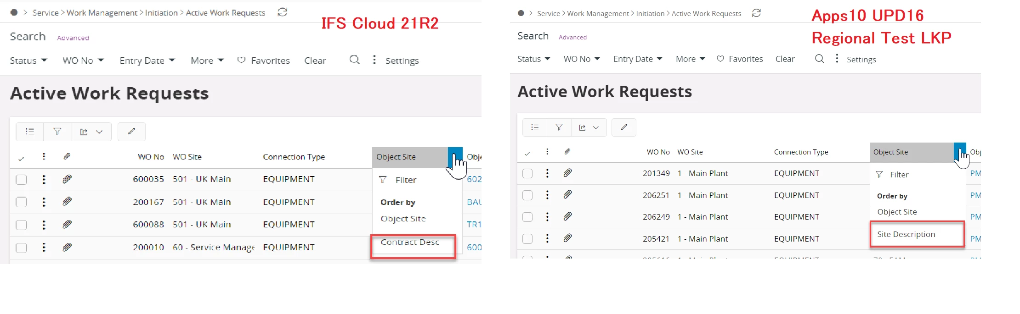
Task: Open three-dot menu beside Settings in IFS Cloud
Action: tap(374, 60)
